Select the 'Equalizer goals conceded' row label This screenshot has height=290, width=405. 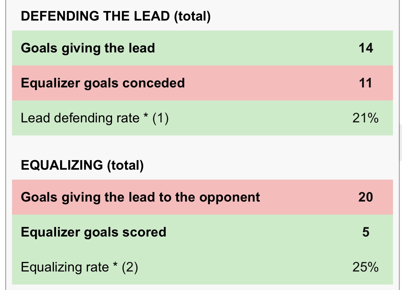(103, 83)
